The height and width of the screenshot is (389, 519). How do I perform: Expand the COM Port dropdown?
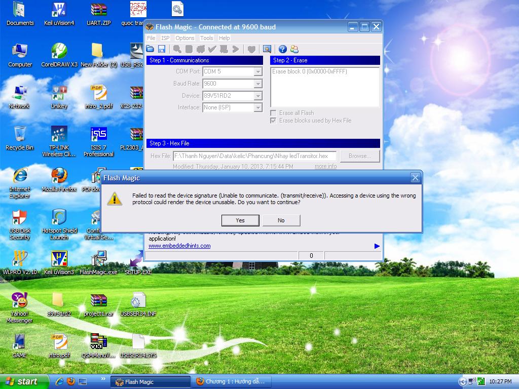pyautogui.click(x=258, y=71)
